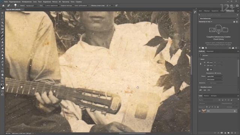240x135 pixels.
Task: Collapse the 'Холст' section
Action: click(x=199, y=59)
